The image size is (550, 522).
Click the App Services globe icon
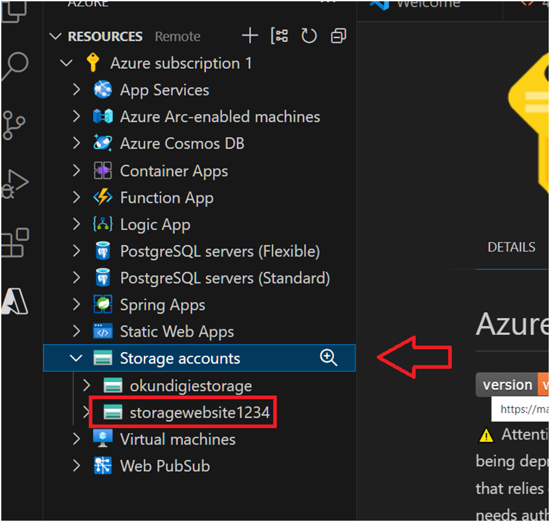(103, 90)
